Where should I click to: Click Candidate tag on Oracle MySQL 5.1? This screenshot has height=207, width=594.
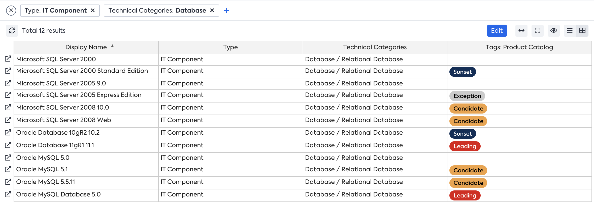pos(468,170)
